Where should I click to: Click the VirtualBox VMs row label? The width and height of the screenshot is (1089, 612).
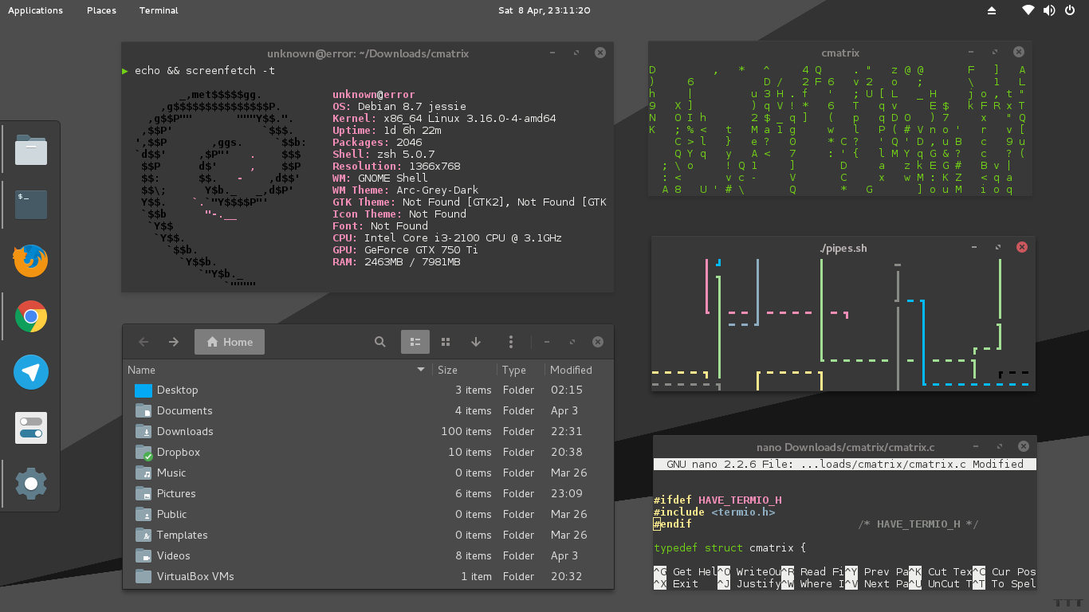click(x=195, y=576)
